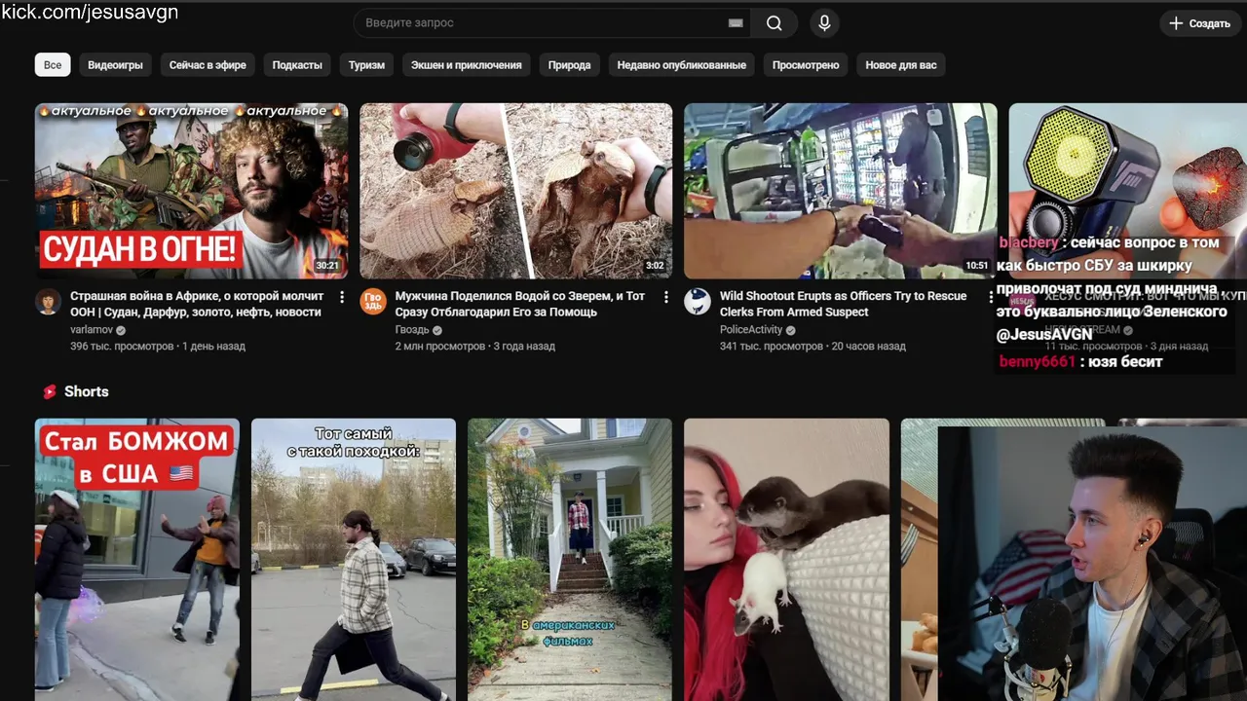Click the 30:21 duration badge

tap(327, 266)
